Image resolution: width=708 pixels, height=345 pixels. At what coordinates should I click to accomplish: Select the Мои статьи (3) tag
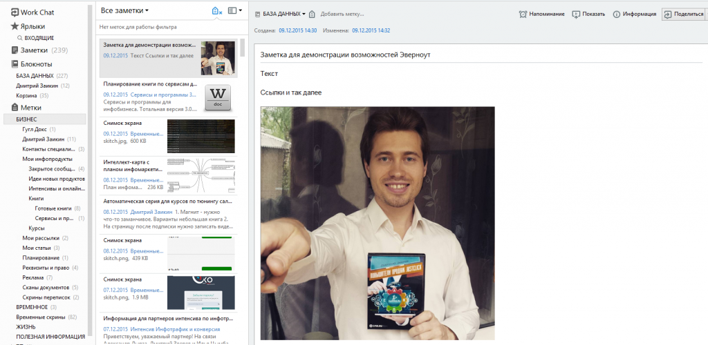[41, 248]
